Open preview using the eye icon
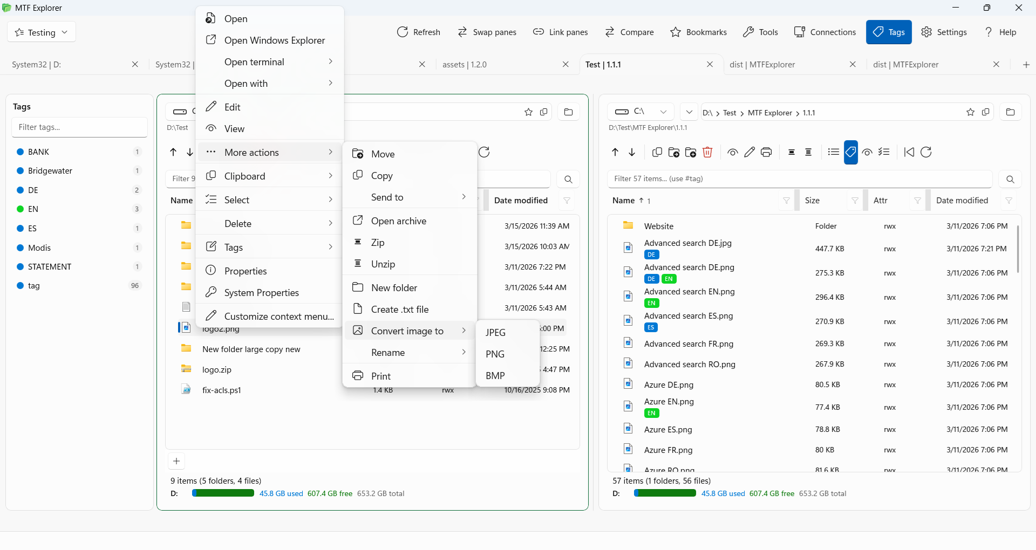The height and width of the screenshot is (550, 1036). click(732, 152)
